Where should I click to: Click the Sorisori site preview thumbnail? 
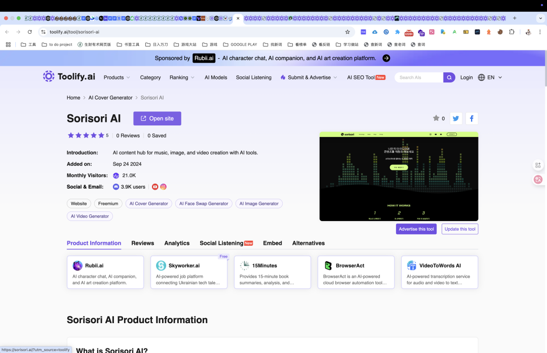point(399,176)
